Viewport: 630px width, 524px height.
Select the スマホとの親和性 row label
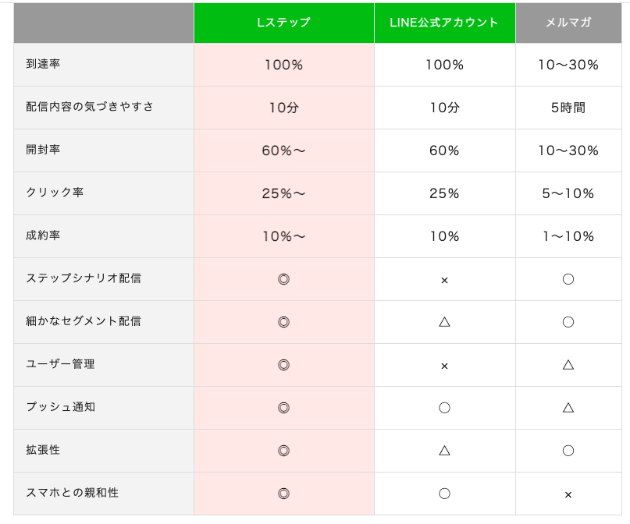coord(73,493)
